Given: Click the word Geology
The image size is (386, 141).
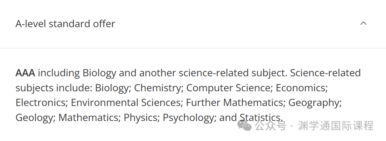Looking at the screenshot, I should [x=34, y=118].
